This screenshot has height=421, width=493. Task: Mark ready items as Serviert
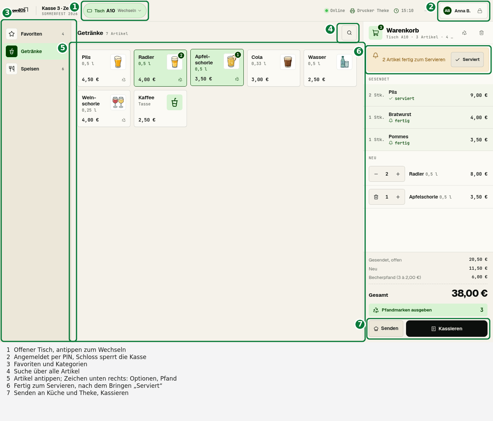click(x=467, y=60)
